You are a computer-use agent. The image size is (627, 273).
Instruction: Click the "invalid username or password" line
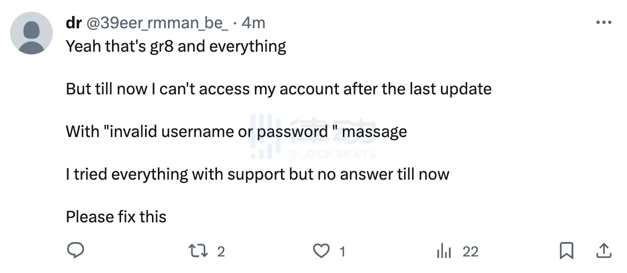tap(236, 131)
